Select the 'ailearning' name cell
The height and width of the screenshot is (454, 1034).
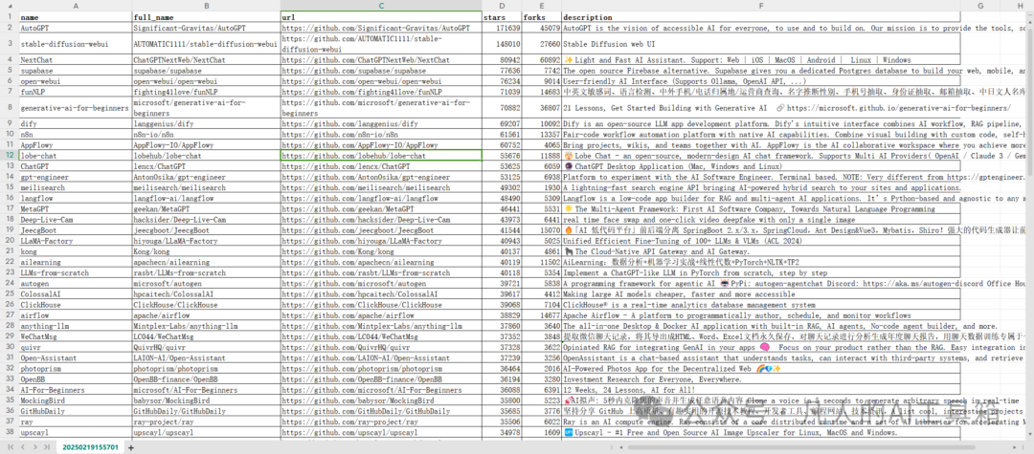[x=76, y=262]
